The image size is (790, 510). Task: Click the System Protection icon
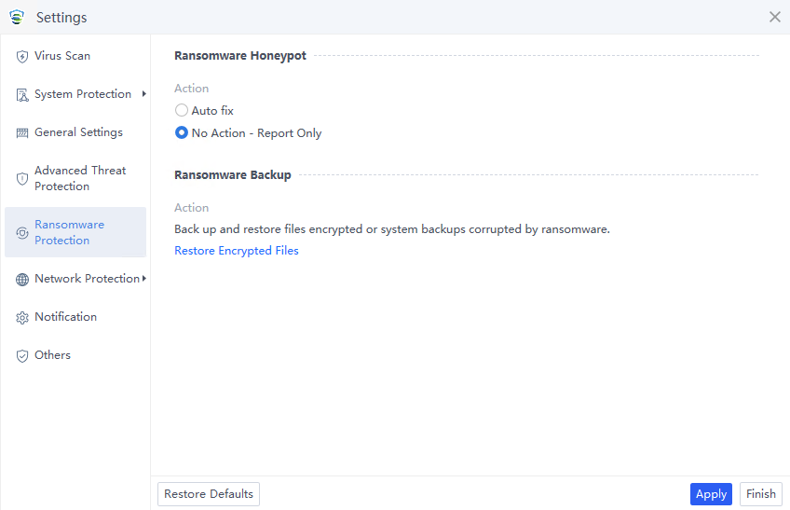[22, 95]
